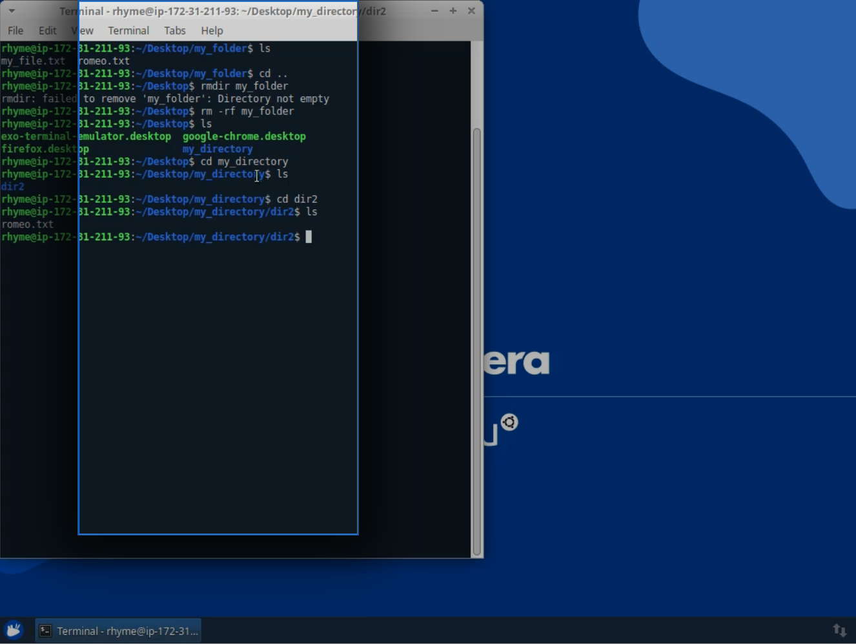Open the Terminal menu
The height and width of the screenshot is (644, 856).
(128, 30)
